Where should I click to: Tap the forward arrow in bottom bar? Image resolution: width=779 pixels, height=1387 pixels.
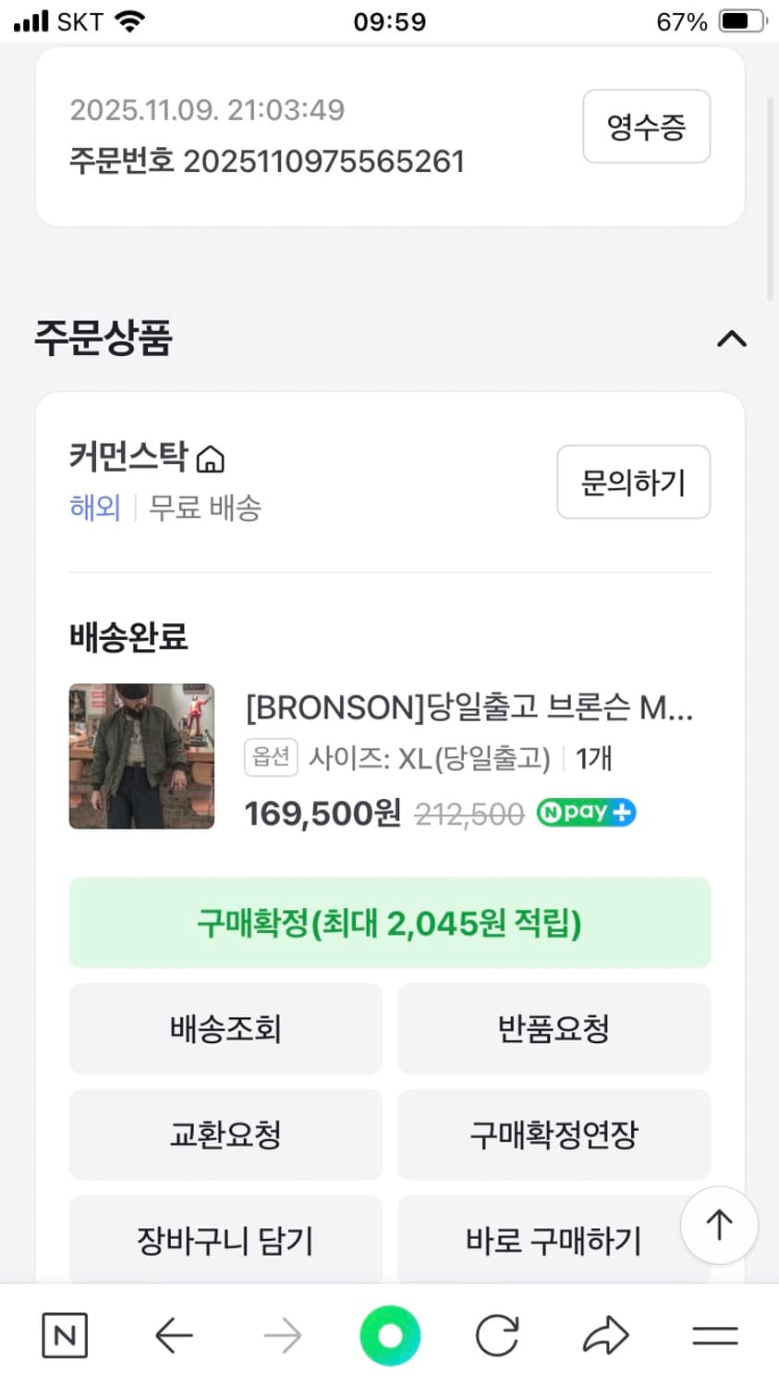click(282, 1335)
